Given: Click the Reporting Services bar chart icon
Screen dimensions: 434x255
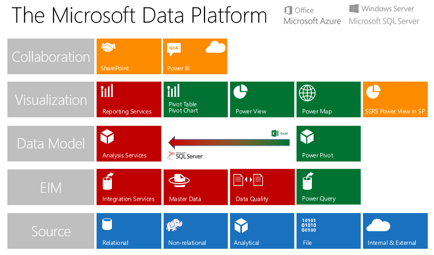Looking at the screenshot, I should 107,91.
